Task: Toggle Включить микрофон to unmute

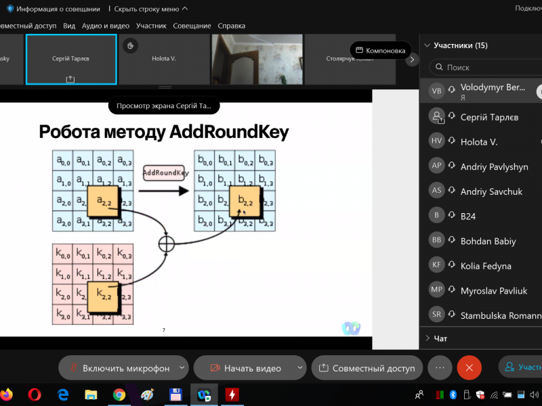Action: 117,368
